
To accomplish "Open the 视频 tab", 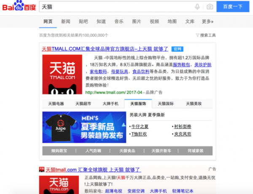I will pos(154,21).
